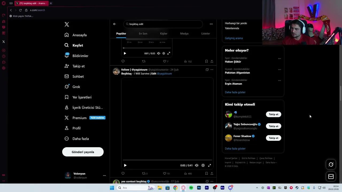
Task: Seek the 0:41 video progress bar
Action: pos(167,160)
